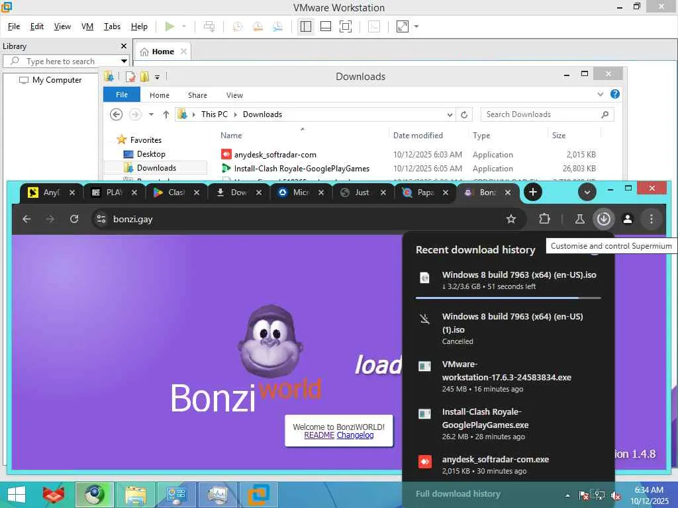Go up one folder level in Explorer
The height and width of the screenshot is (508, 678).
(166, 114)
